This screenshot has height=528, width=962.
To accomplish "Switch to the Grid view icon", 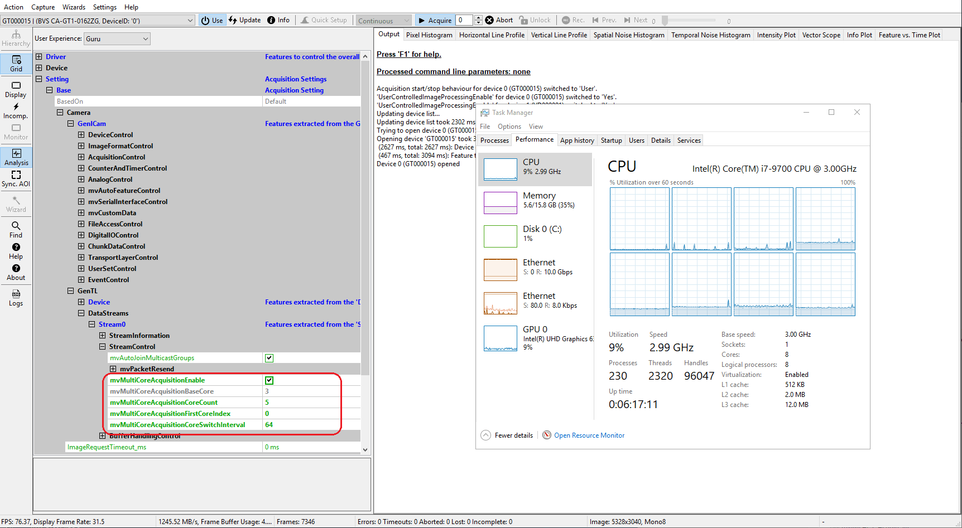I will 16,63.
